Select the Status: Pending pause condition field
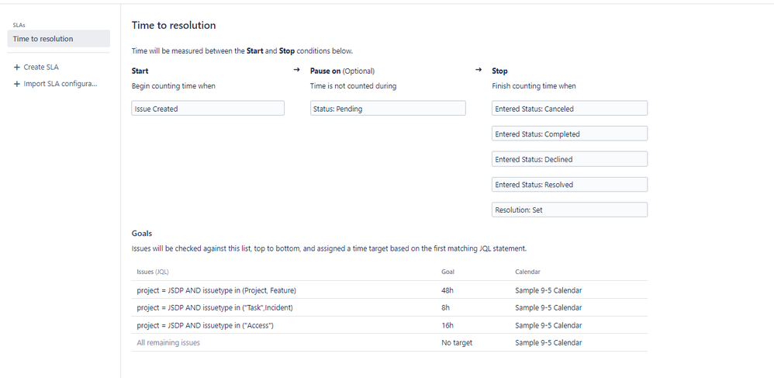 (388, 109)
